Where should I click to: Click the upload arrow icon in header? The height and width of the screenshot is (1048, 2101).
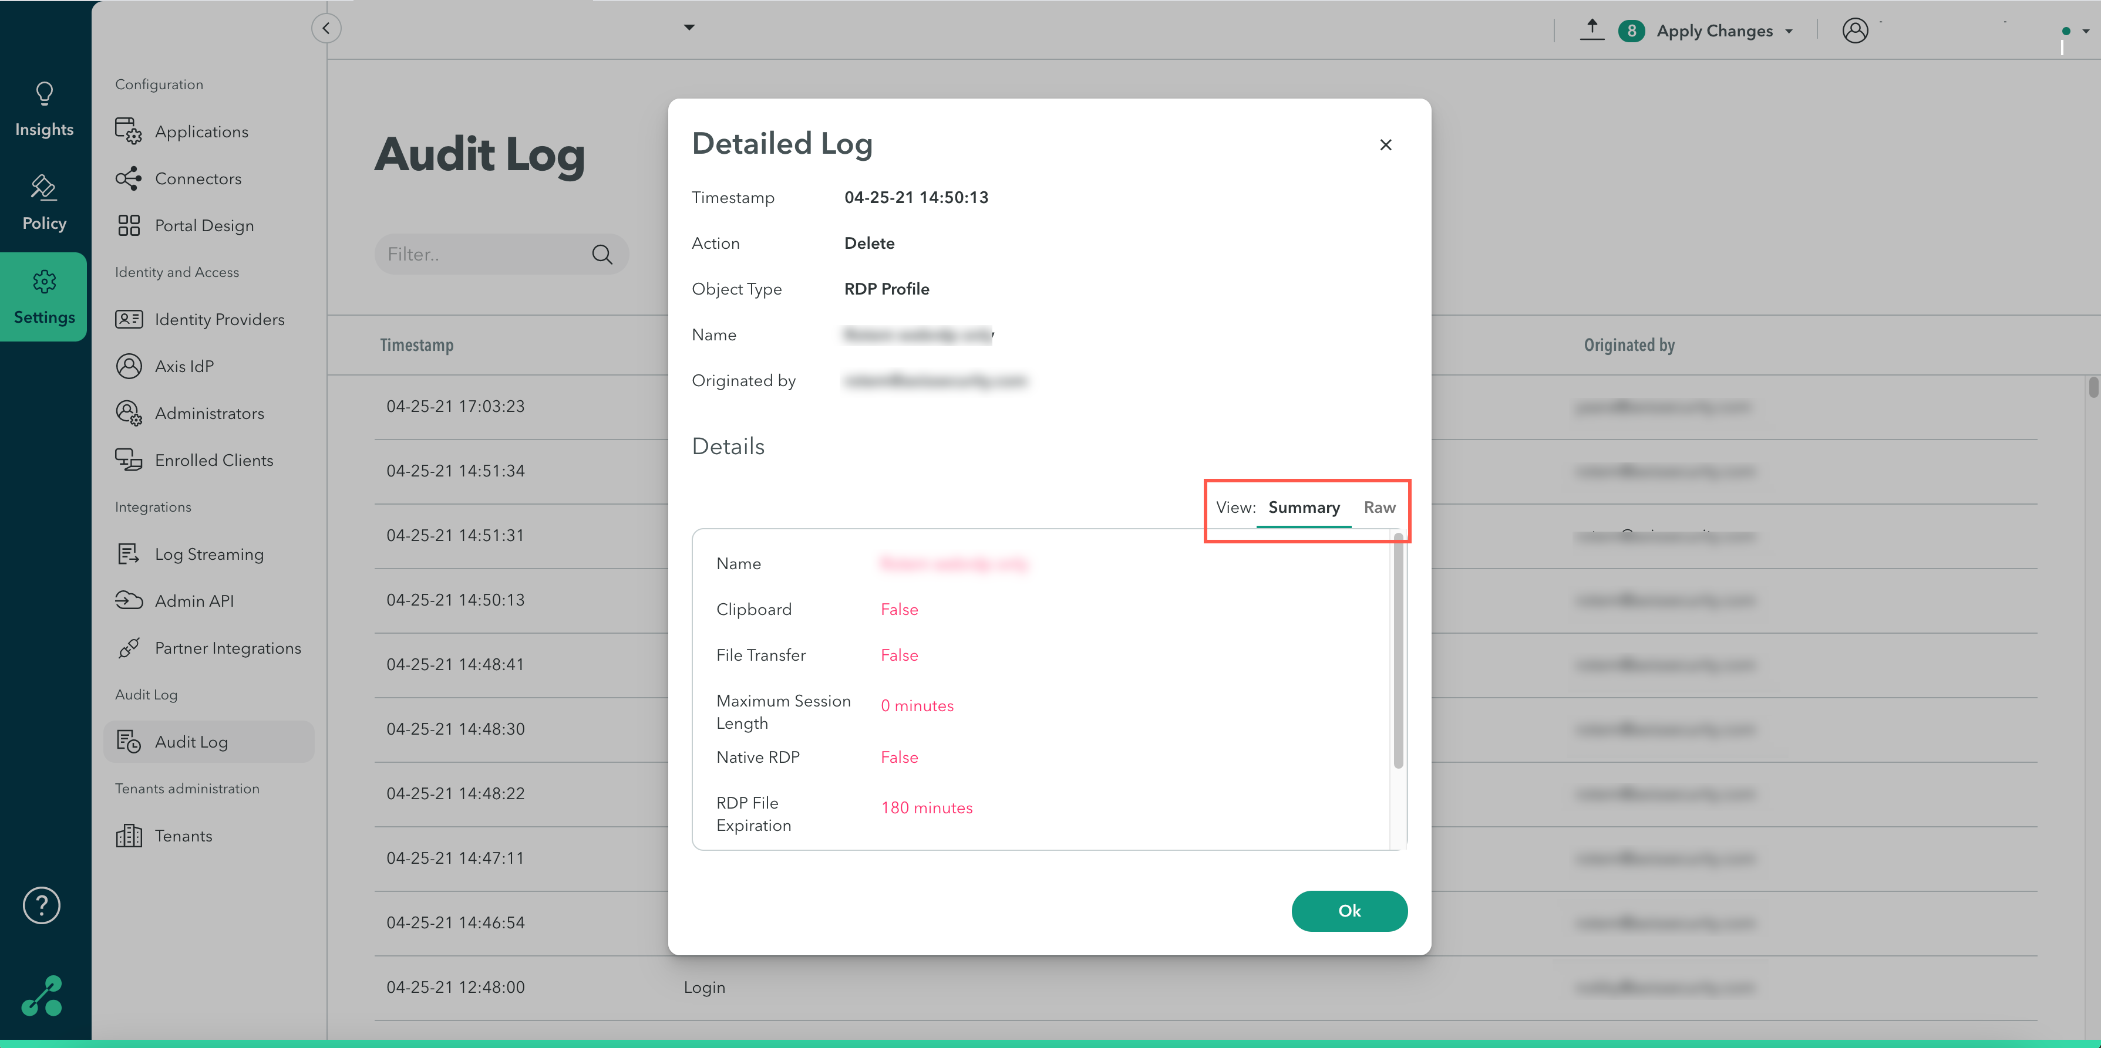click(x=1591, y=30)
